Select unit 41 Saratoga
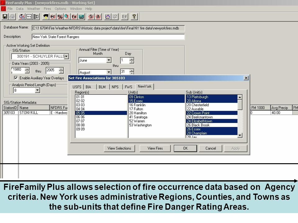 point(156,117)
